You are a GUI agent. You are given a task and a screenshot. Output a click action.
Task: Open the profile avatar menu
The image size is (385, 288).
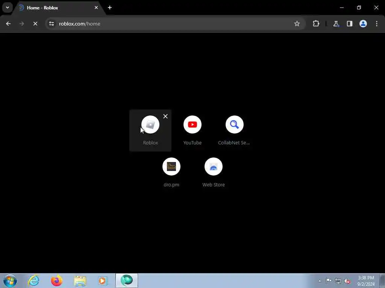tap(363, 24)
